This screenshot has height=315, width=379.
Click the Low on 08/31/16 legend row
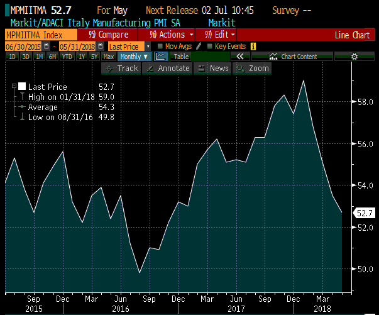67,117
